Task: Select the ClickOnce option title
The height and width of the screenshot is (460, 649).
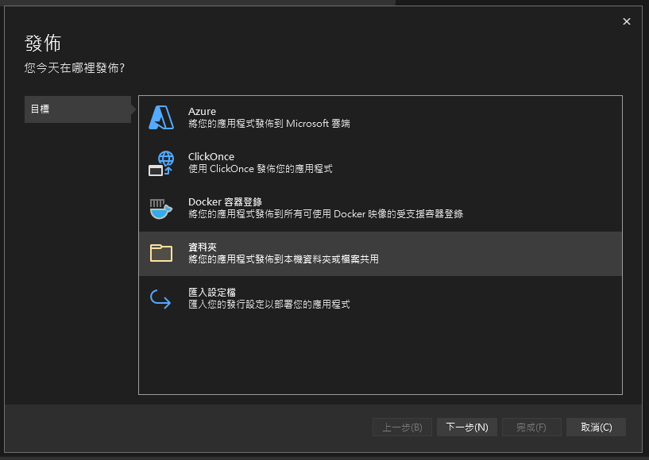Action: pos(211,157)
